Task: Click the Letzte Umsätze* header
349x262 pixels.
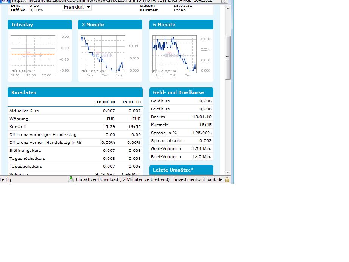Action: pyautogui.click(x=181, y=170)
